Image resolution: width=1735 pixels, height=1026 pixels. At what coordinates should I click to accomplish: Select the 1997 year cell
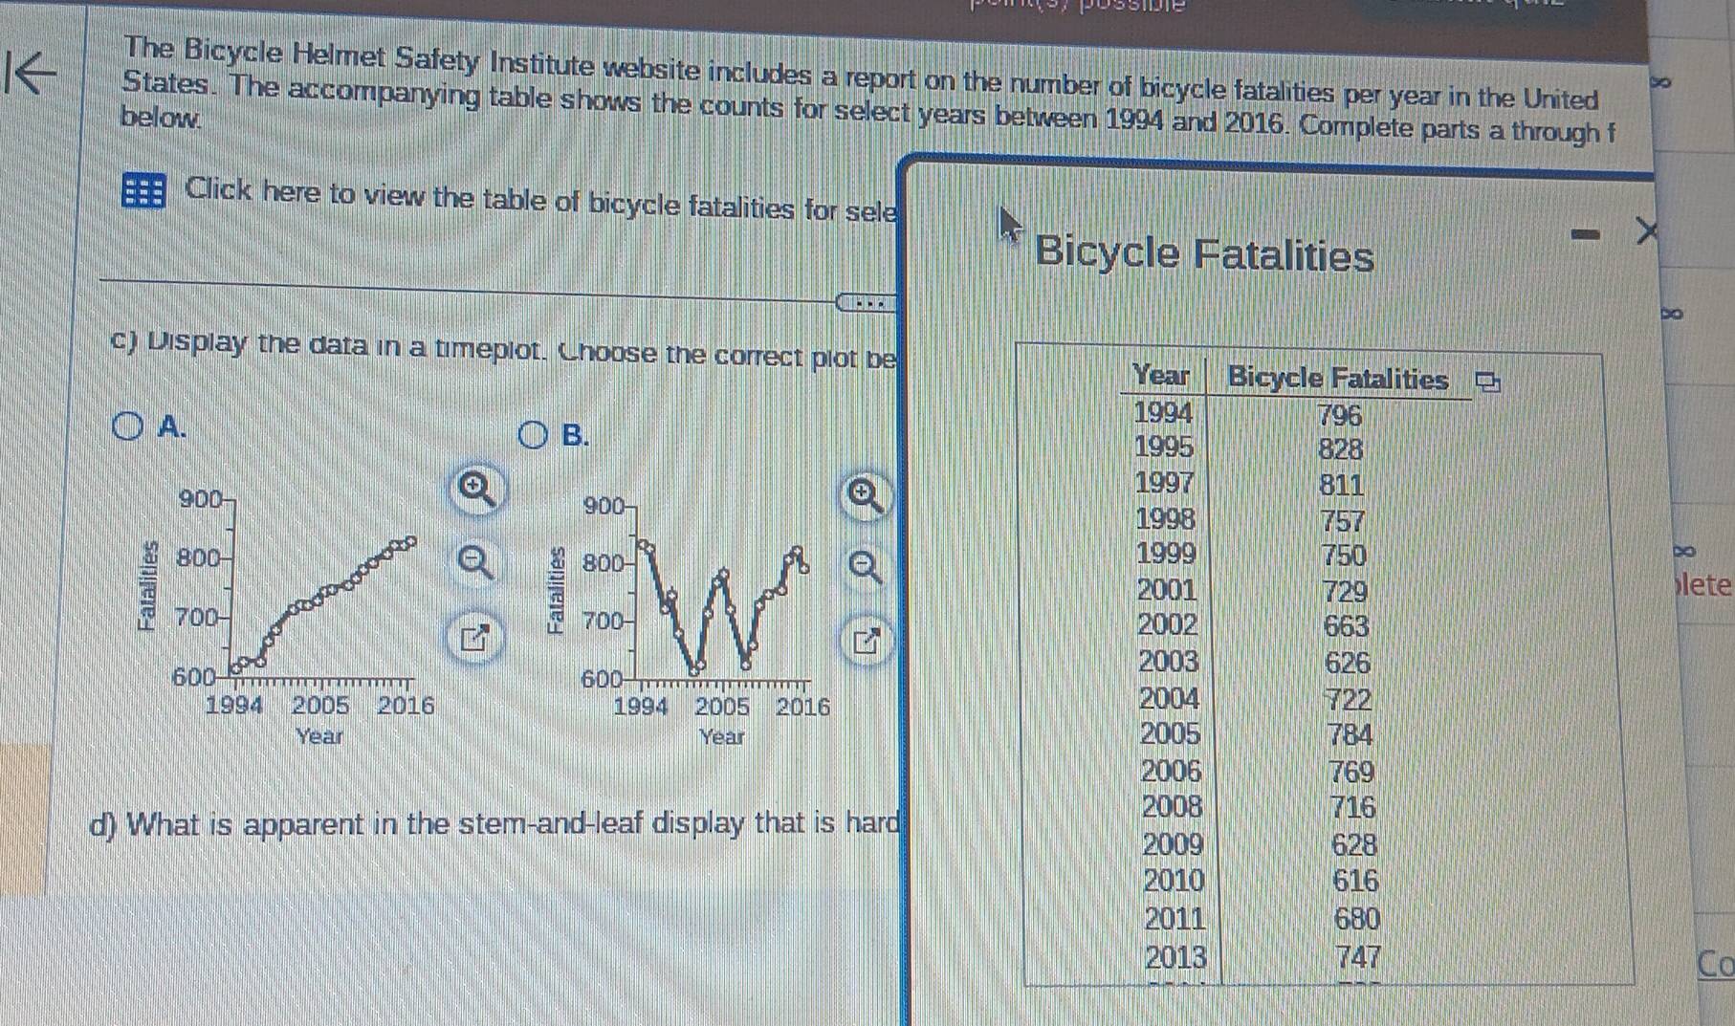pos(1165,483)
